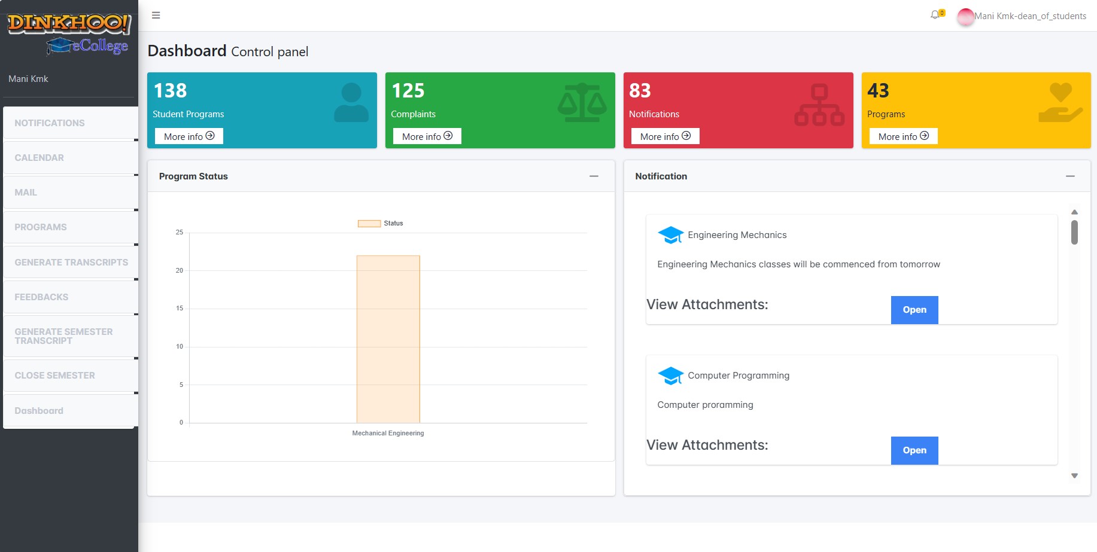Click the Engineering Mechanics notification title
Image resolution: width=1097 pixels, height=552 pixels.
coord(737,235)
